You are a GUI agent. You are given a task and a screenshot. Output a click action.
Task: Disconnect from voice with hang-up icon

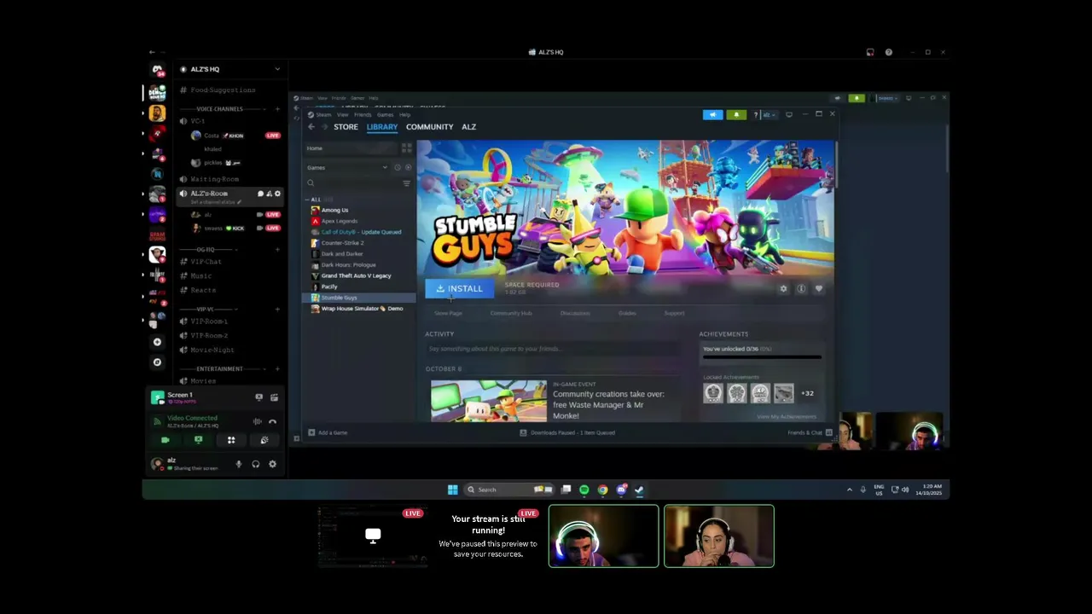273,422
